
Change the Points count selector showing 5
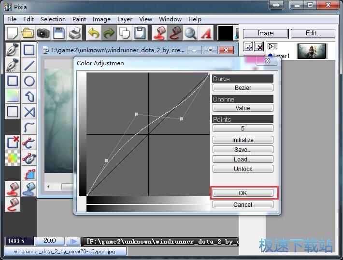click(243, 129)
